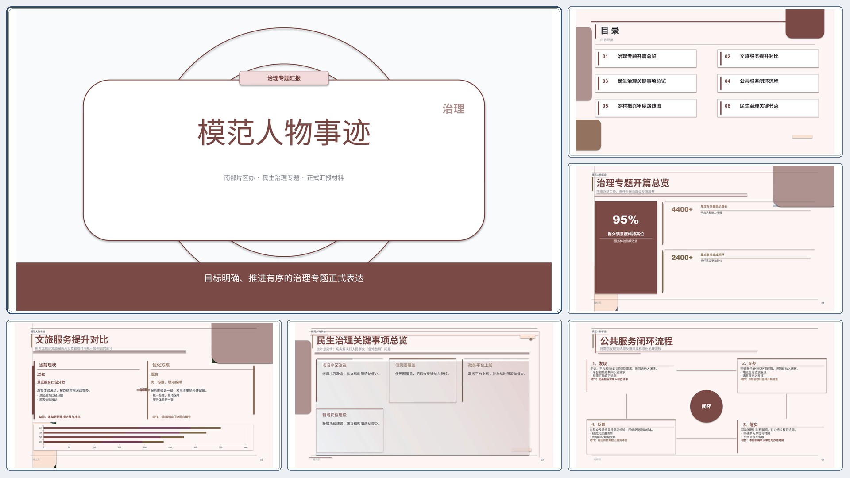Click the 便民圈覆盖 card
This screenshot has width=850, height=478.
pos(422,381)
